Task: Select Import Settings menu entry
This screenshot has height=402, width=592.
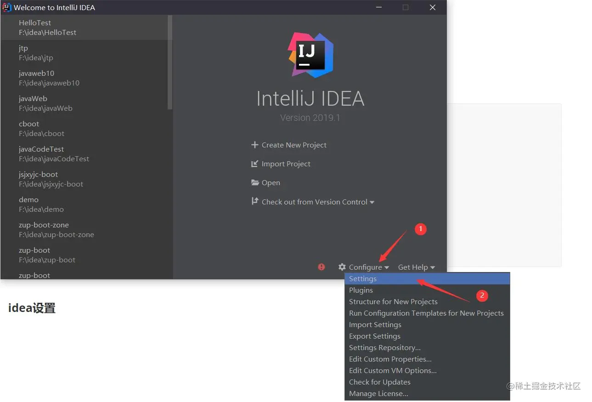Action: click(x=427, y=324)
